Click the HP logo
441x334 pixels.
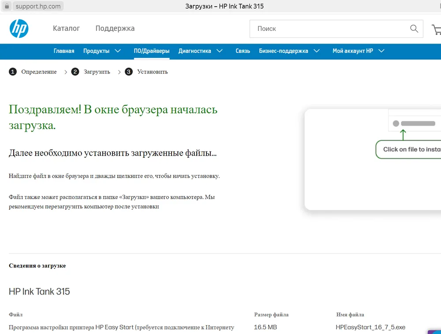(x=19, y=28)
